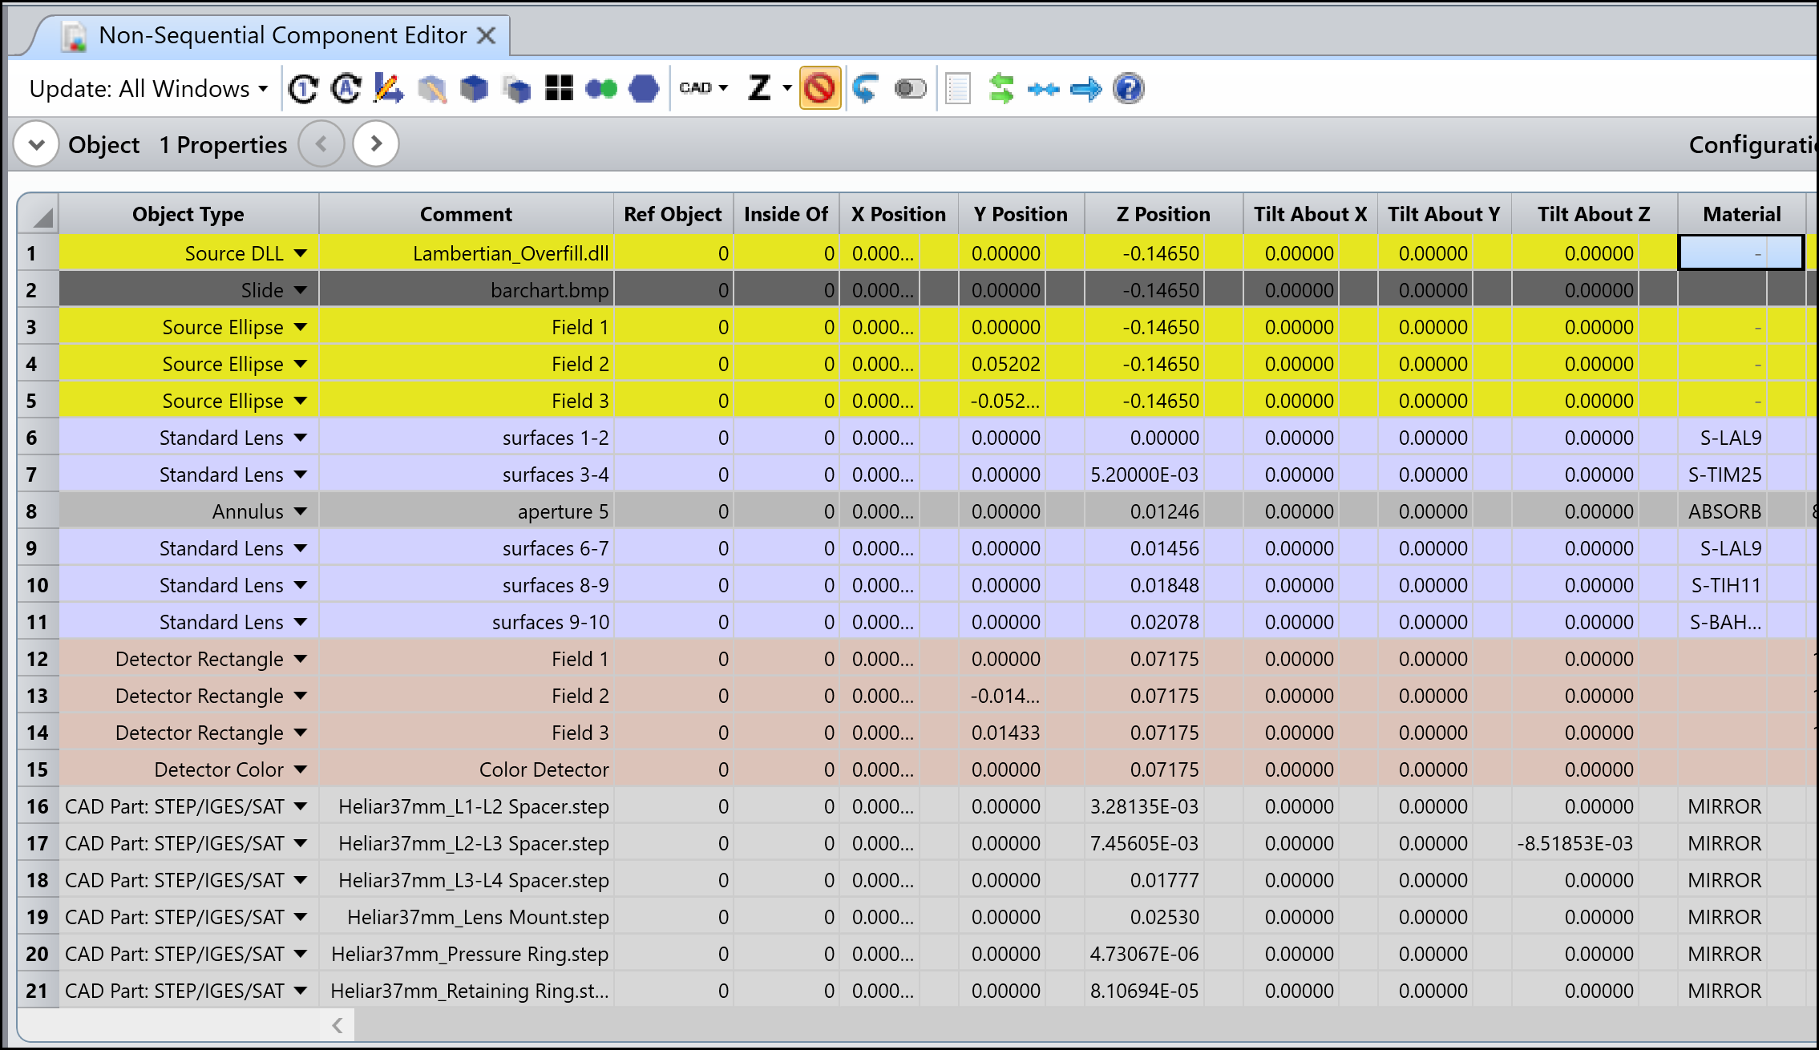Viewport: 1819px width, 1050px height.
Task: Click the Reload Object icon (circular arrow with 1)
Action: click(303, 89)
